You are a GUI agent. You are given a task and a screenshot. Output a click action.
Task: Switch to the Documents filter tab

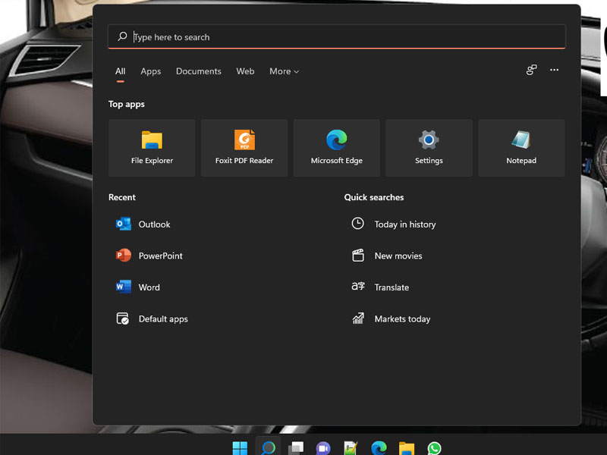pyautogui.click(x=199, y=71)
